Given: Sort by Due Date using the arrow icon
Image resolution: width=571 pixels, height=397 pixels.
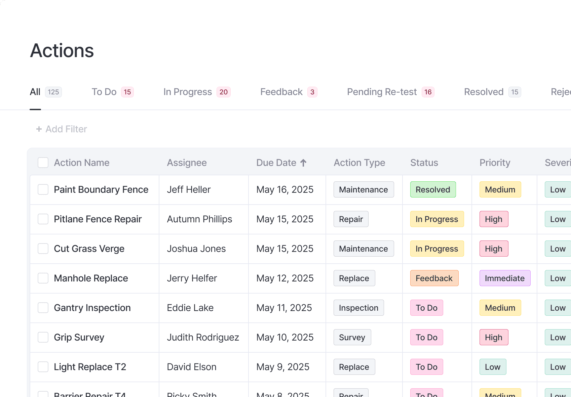Looking at the screenshot, I should point(303,163).
